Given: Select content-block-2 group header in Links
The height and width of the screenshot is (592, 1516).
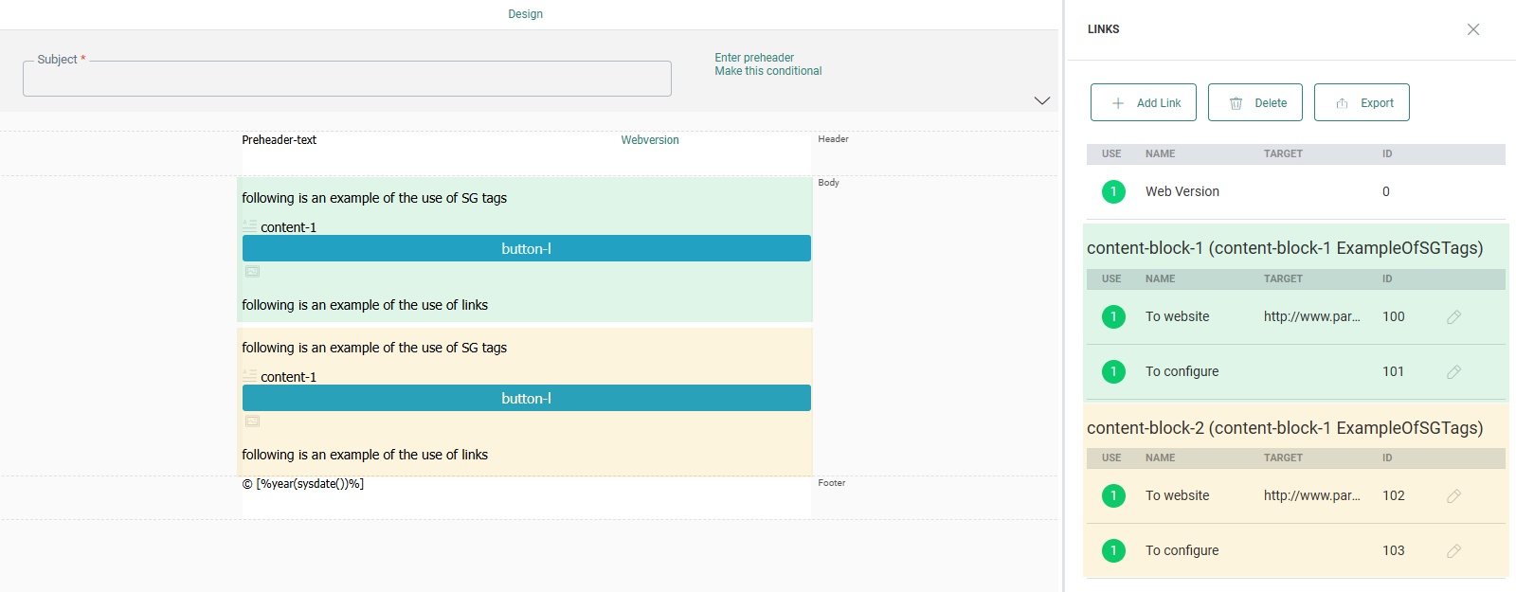Looking at the screenshot, I should pos(1284,428).
